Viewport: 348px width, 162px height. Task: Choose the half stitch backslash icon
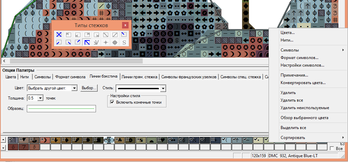106,34
